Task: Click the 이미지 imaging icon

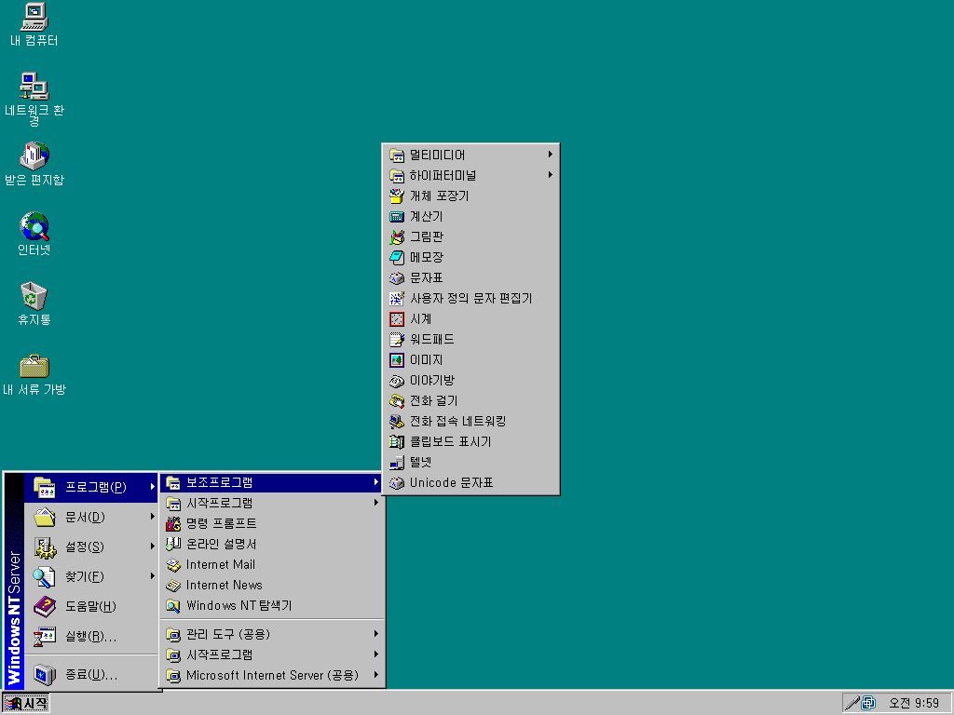Action: 397,360
